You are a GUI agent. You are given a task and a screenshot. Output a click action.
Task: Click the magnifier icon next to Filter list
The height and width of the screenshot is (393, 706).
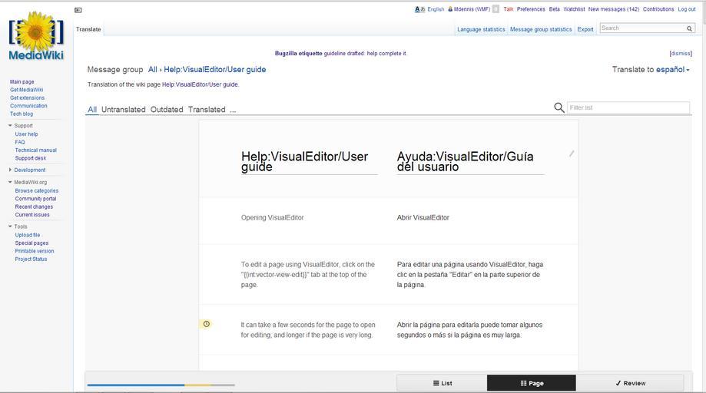coord(559,107)
